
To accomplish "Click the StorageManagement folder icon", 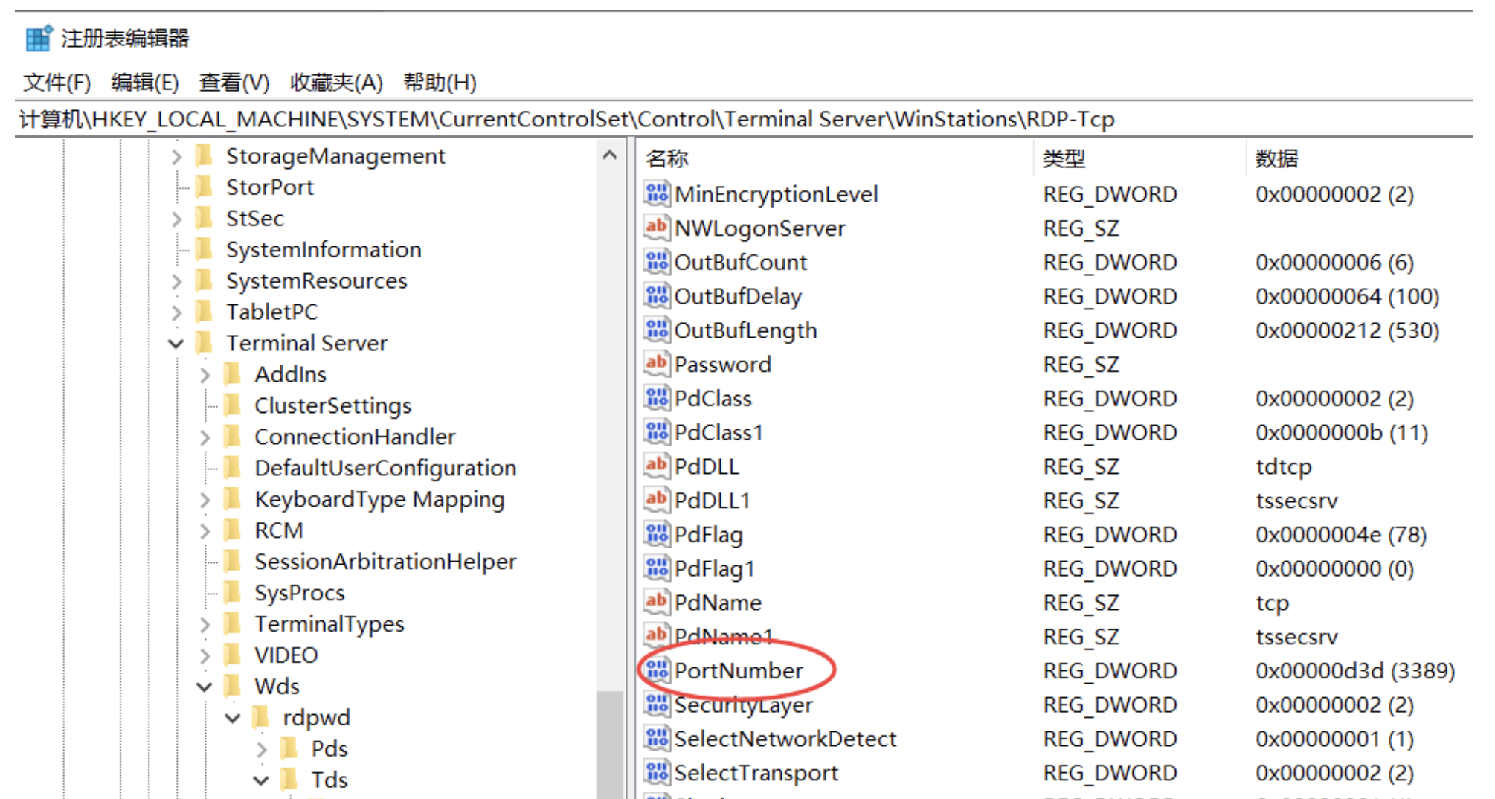I will pyautogui.click(x=205, y=155).
